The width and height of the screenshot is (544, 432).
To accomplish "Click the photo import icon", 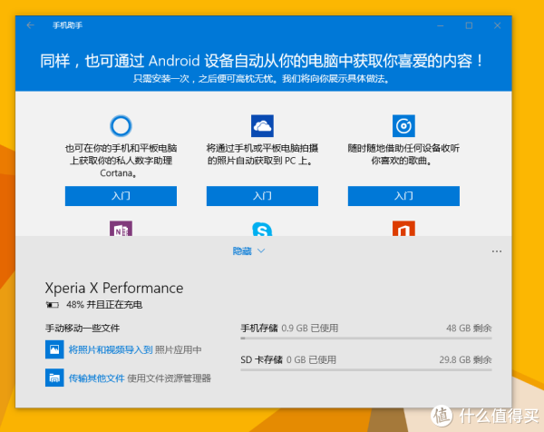I will click(54, 349).
